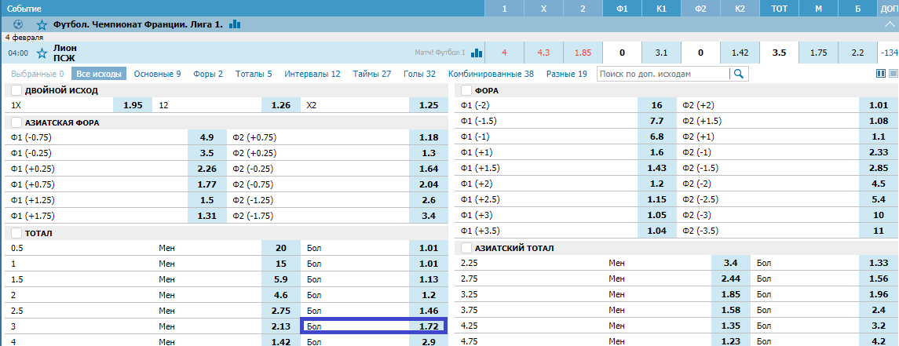Select total over odds 2.2 in match row

pyautogui.click(x=857, y=53)
